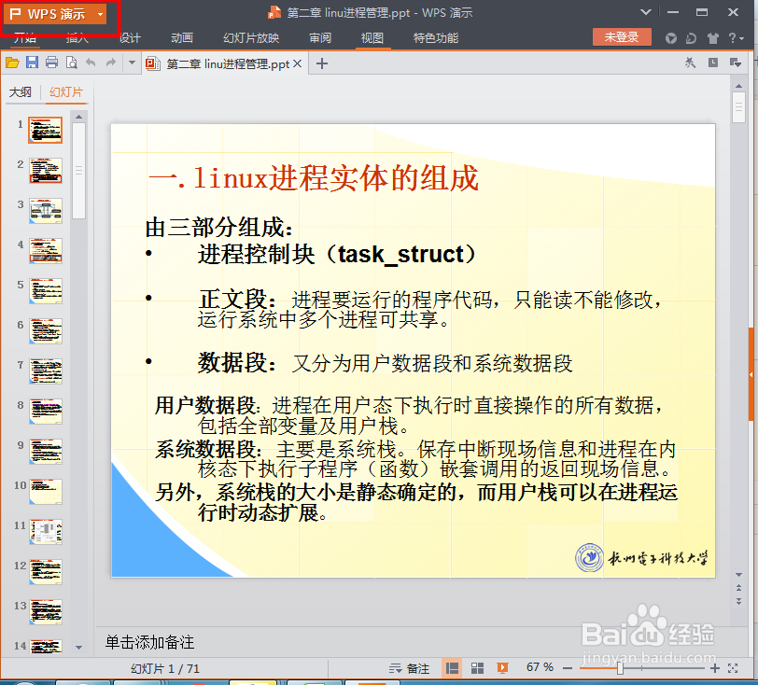This screenshot has width=758, height=685.
Task: Close the 第二章 linu进程管理.ppt document tab
Action: 298,63
